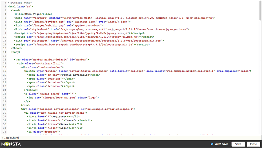The height and width of the screenshot is (148, 262).
Task: Click the container-fluid div line
Action: pyautogui.click(x=40, y=63)
